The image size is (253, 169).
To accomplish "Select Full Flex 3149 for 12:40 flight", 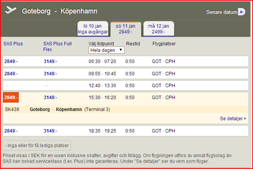I will [x=51, y=86].
